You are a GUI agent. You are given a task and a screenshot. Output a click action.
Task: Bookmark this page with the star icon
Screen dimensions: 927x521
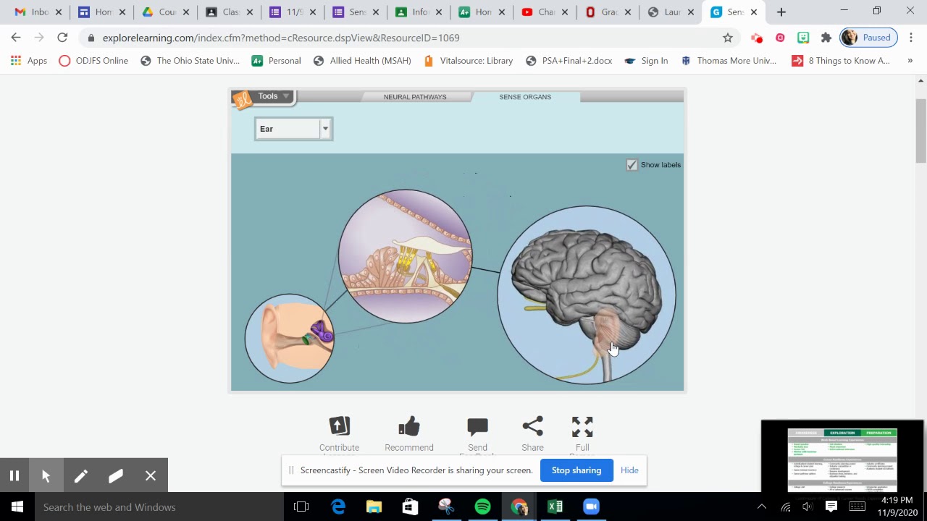(x=728, y=38)
